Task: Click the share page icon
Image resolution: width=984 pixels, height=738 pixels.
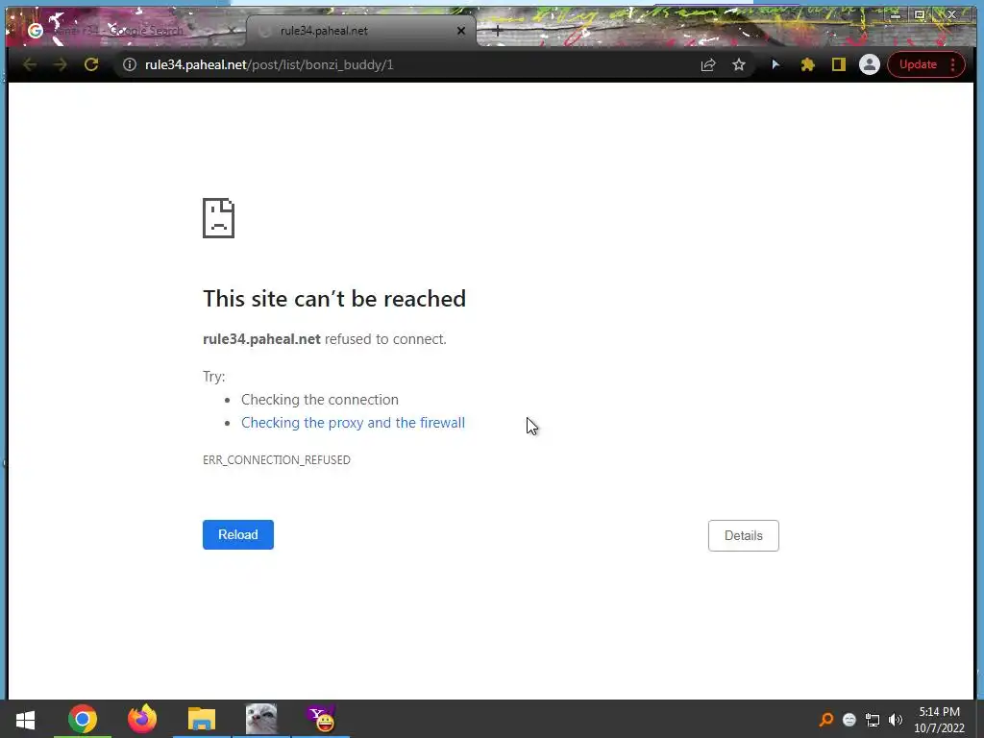Action: point(708,64)
